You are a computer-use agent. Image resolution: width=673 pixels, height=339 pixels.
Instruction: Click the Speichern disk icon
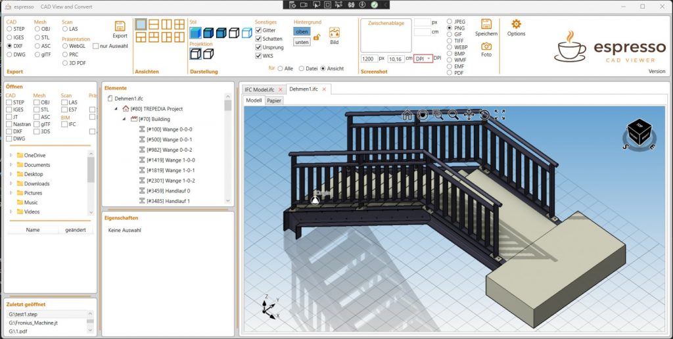pyautogui.click(x=486, y=24)
